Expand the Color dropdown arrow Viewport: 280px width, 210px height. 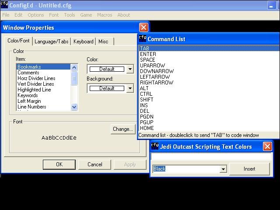[x=130, y=69]
